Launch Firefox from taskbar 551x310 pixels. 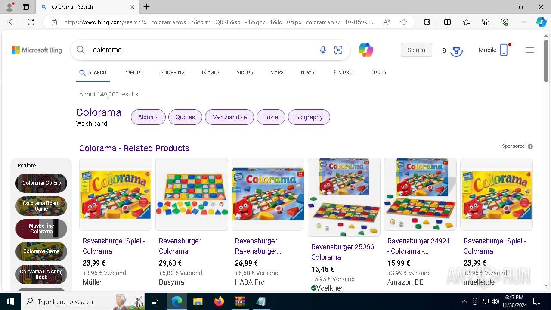point(219,301)
